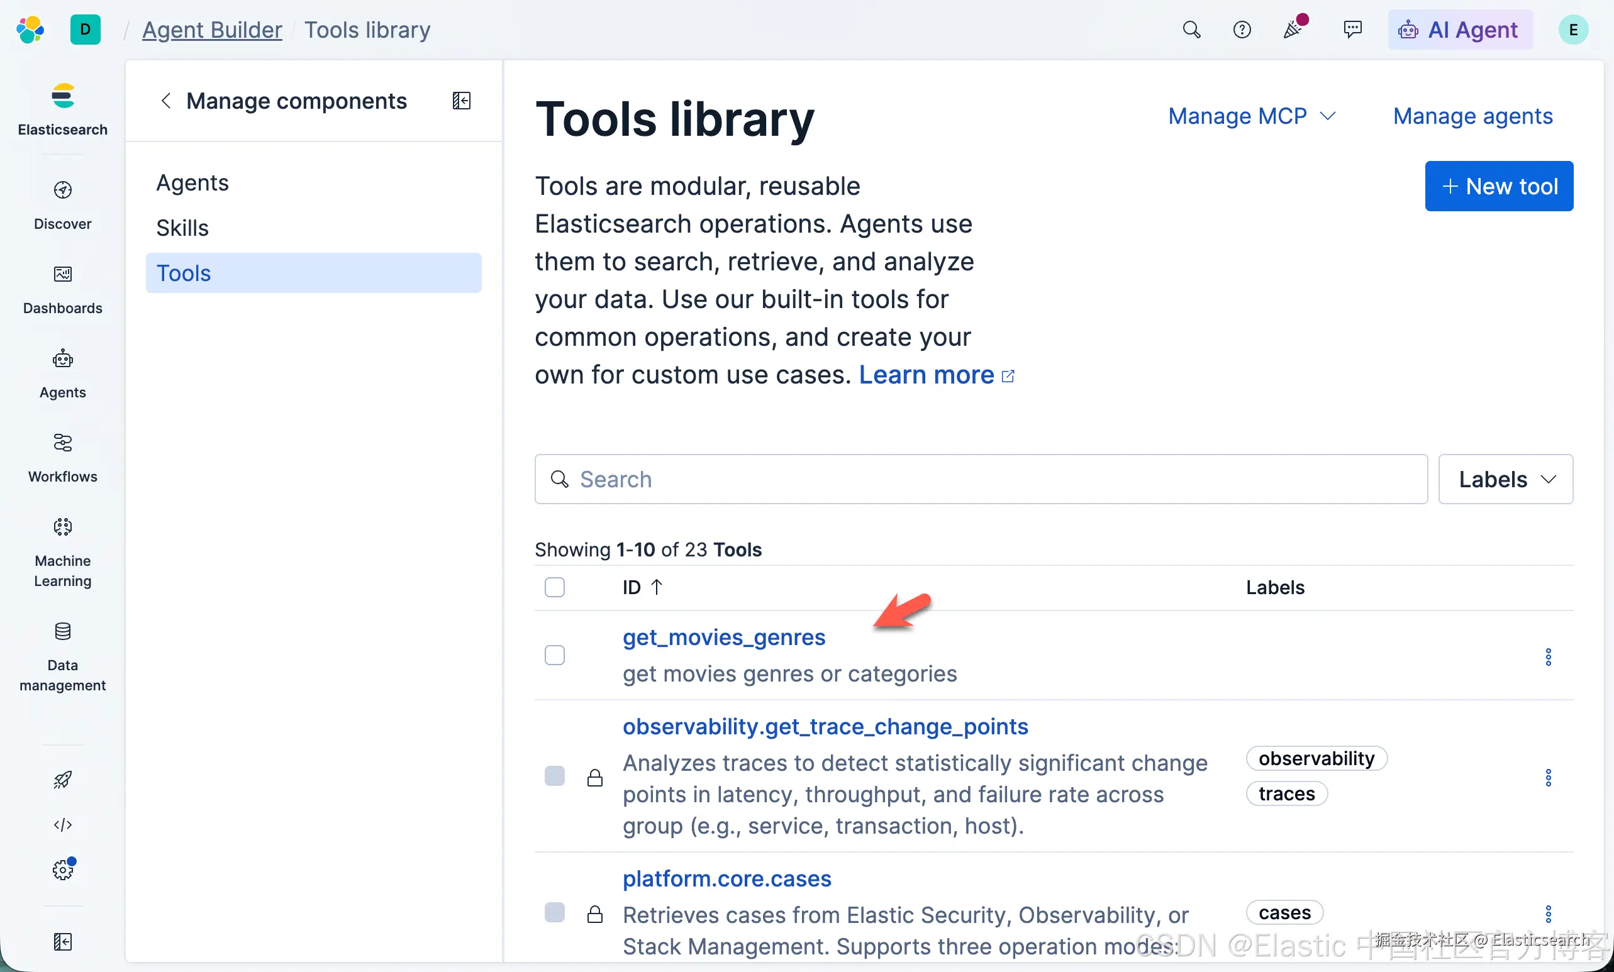Click the "get movies genres or categories" description
The image size is (1614, 972).
(790, 673)
